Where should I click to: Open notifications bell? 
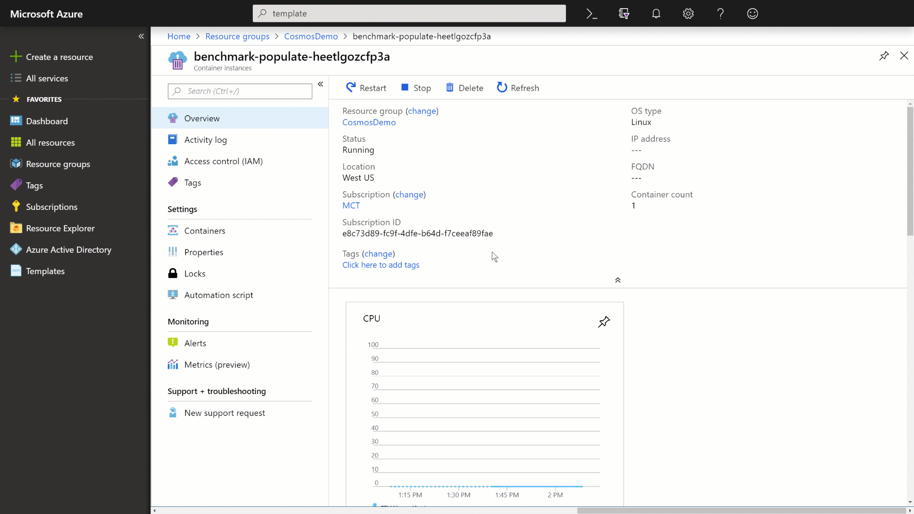(x=656, y=14)
